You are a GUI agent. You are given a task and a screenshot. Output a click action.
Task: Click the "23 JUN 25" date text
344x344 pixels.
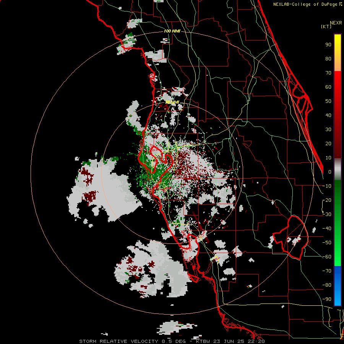point(230,341)
